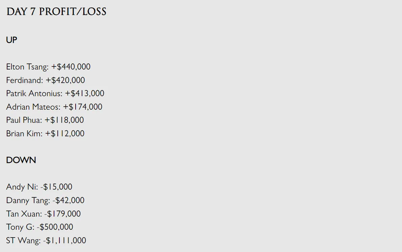
Task: Select the Elton Tsang +$440,000 line
Action: (x=48, y=67)
